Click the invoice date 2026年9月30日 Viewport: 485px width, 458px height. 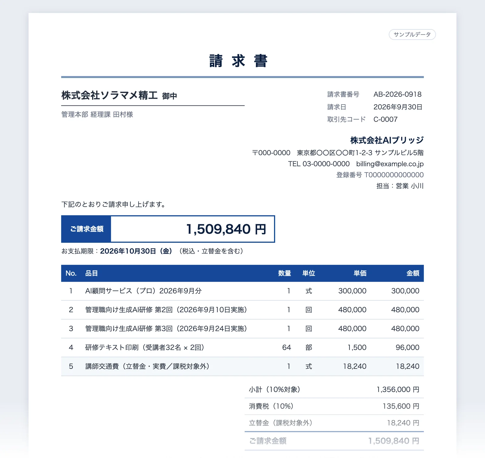[x=398, y=107]
